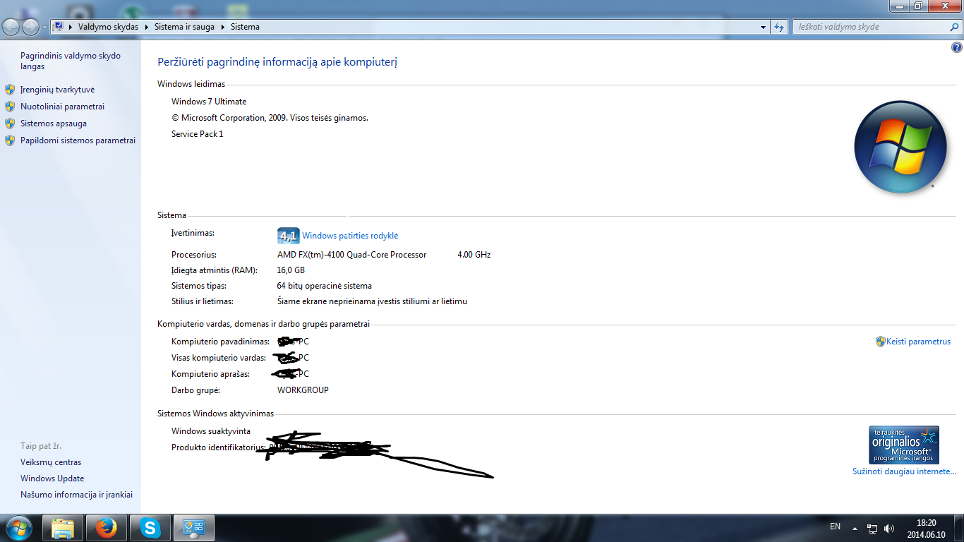Click shield icon beside Sistemos apsauga
The height and width of the screenshot is (542, 964).
pyautogui.click(x=10, y=124)
